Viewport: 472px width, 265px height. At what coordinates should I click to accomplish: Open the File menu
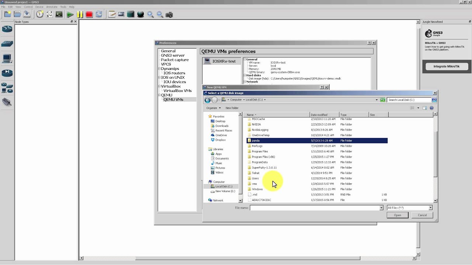tap(3, 7)
